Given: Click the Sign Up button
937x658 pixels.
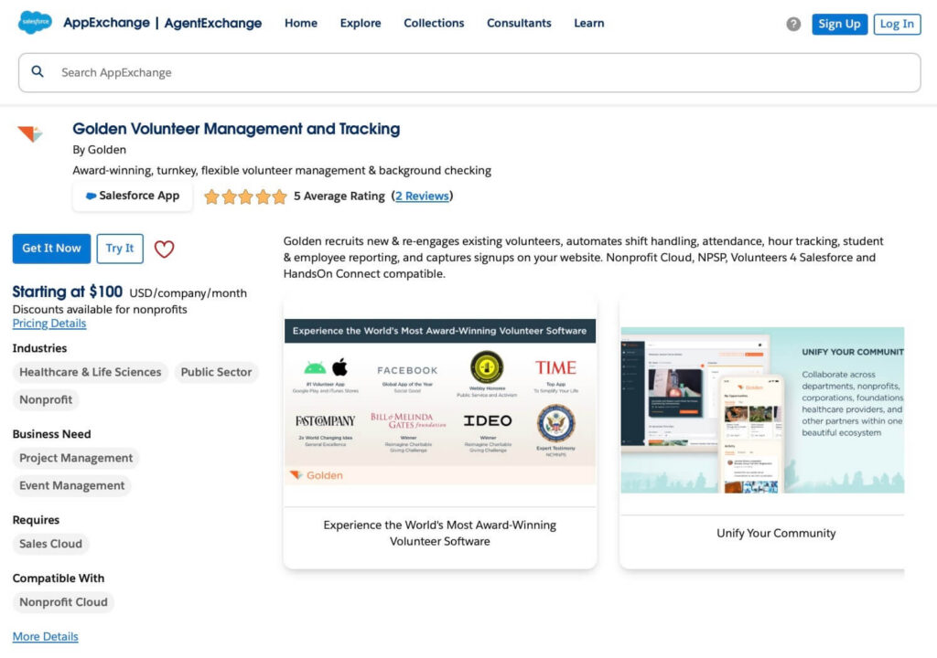Looking at the screenshot, I should pyautogui.click(x=839, y=24).
